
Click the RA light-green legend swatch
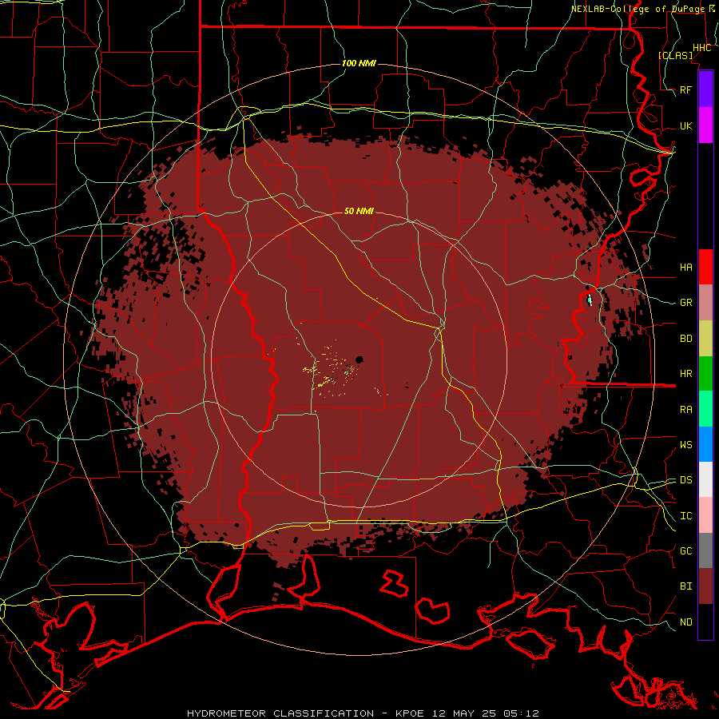pyautogui.click(x=705, y=409)
